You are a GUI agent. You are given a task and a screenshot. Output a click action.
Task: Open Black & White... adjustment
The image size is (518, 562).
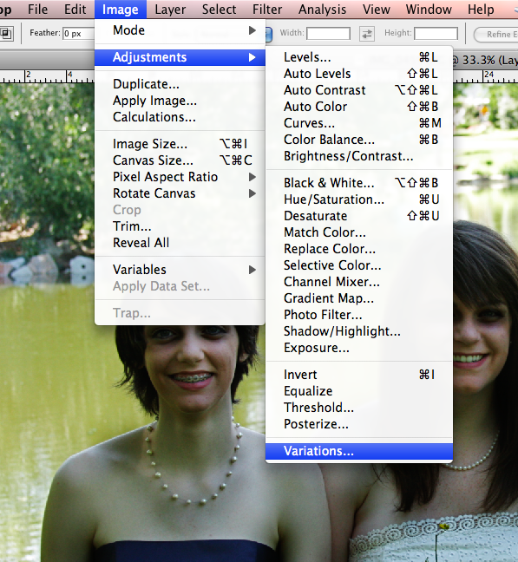pos(359,183)
